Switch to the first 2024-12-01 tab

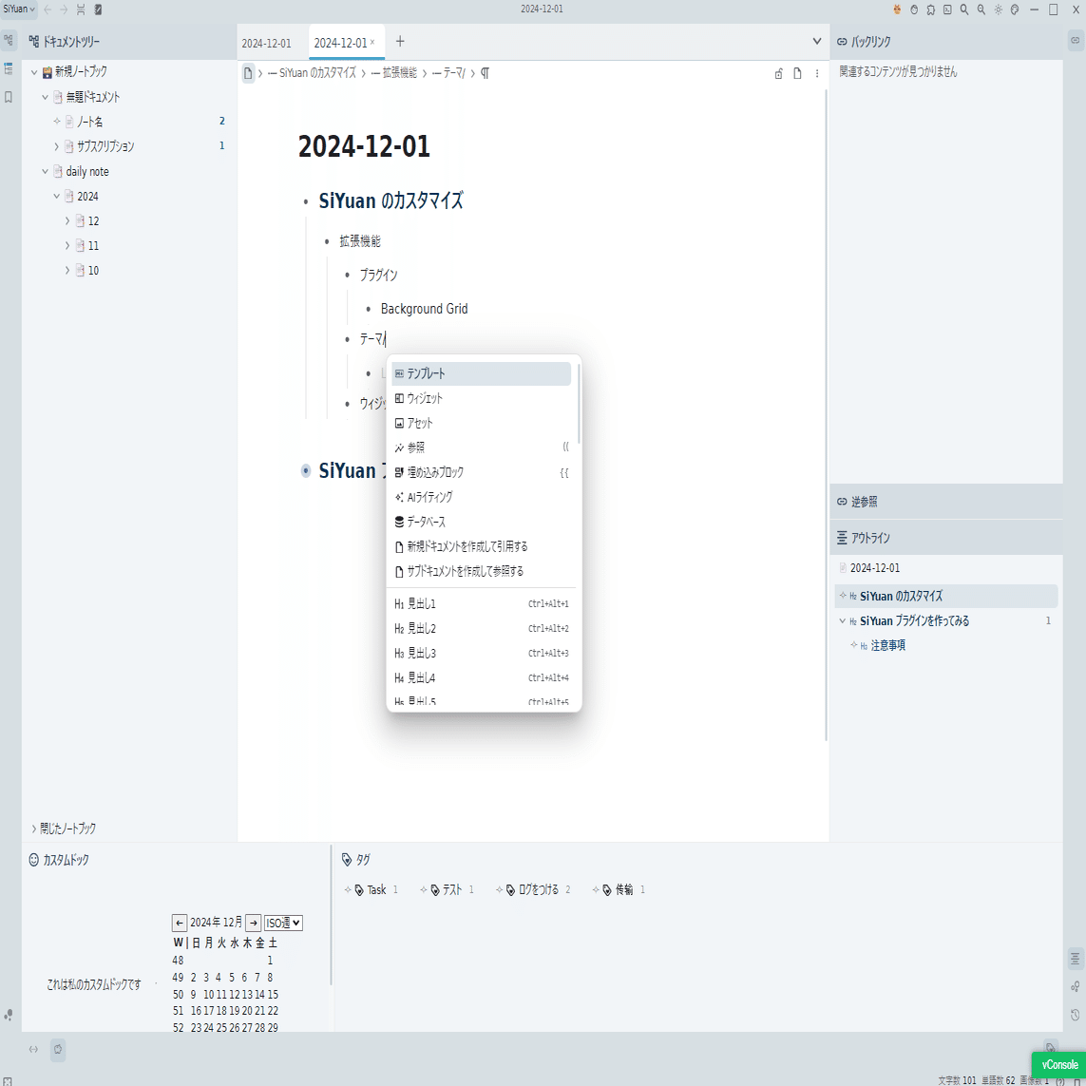point(267,43)
